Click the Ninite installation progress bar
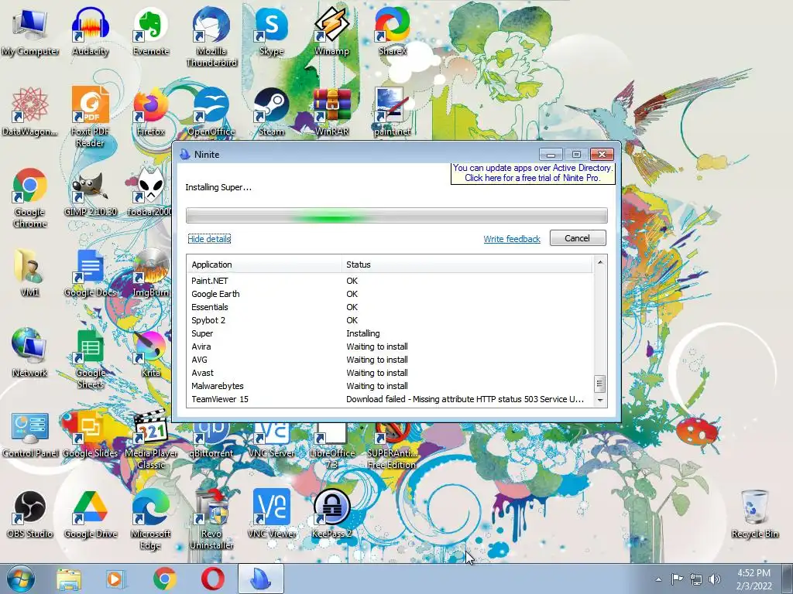 tap(396, 216)
